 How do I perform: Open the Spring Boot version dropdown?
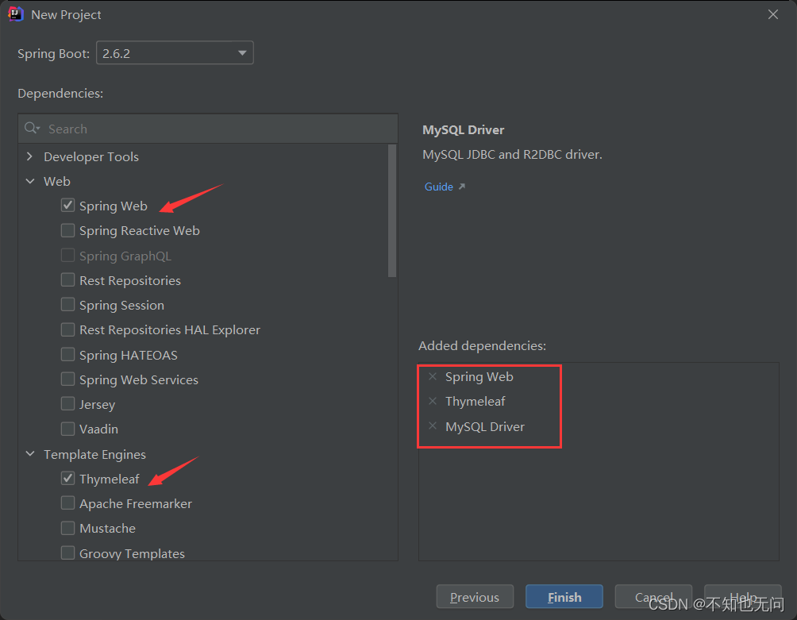point(175,53)
